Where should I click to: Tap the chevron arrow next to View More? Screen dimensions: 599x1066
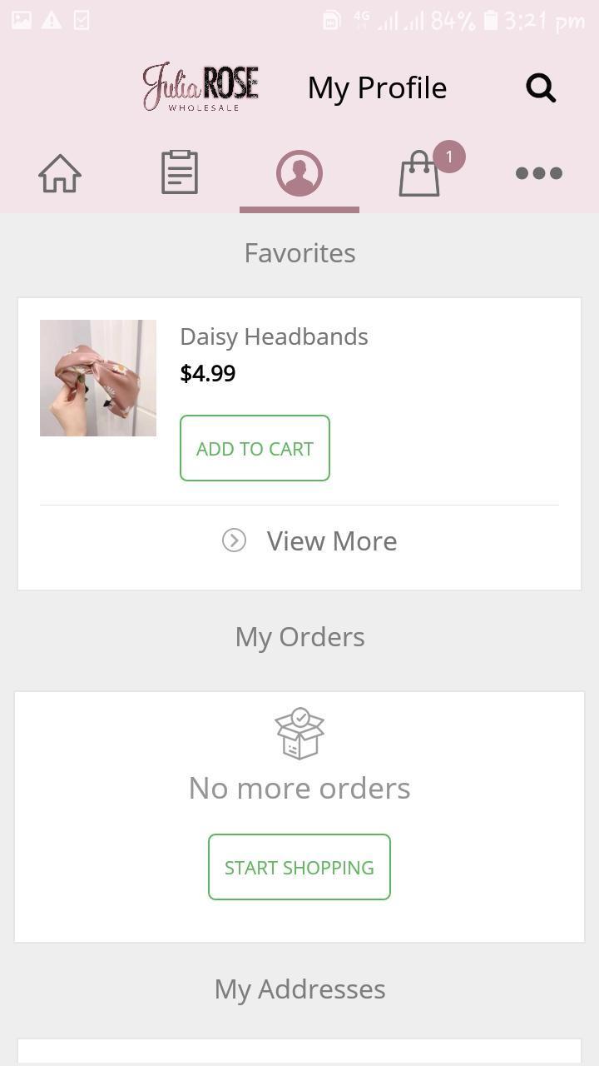[235, 540]
